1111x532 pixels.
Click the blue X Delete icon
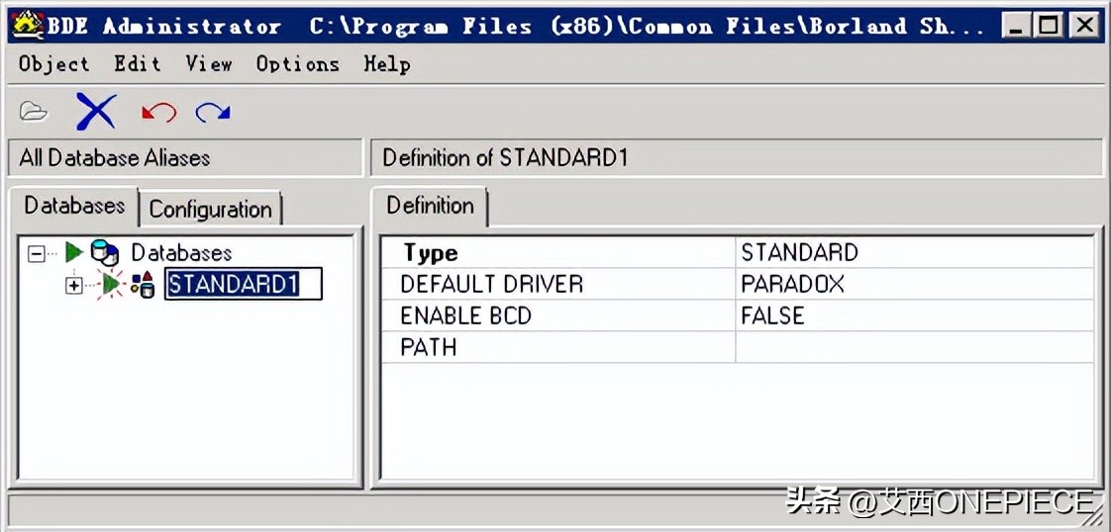click(x=96, y=112)
